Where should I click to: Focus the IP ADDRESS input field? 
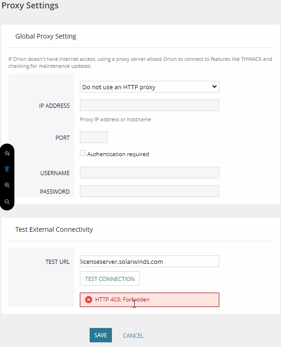pyautogui.click(x=149, y=105)
